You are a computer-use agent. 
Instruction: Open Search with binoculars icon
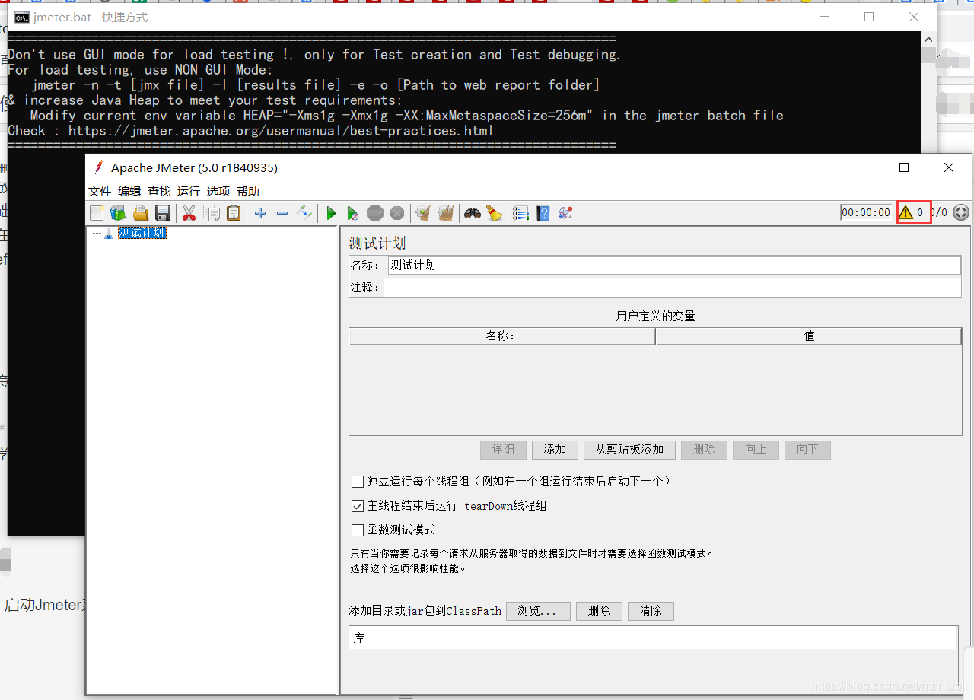pos(473,213)
